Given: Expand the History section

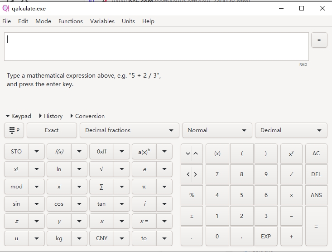Looking at the screenshot, I should (51, 116).
